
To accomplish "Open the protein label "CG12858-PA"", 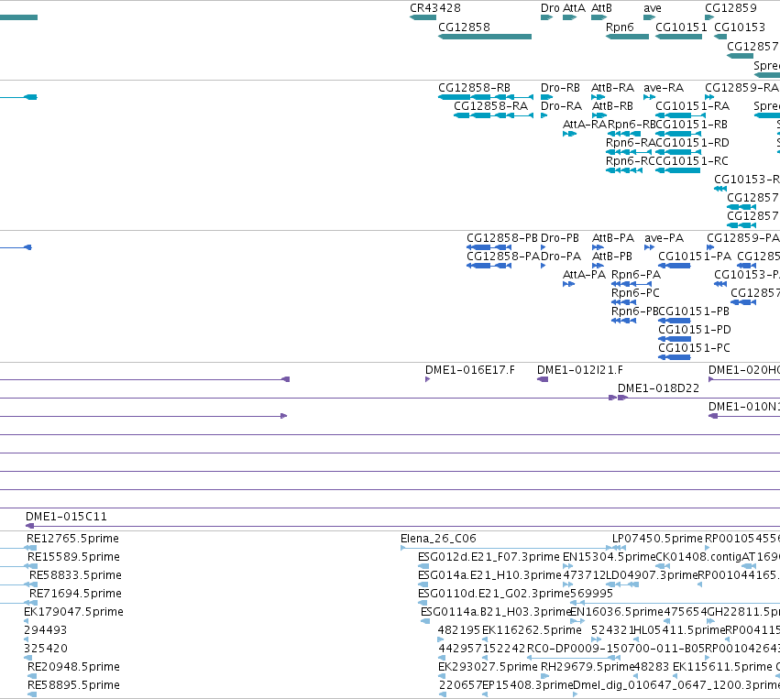I will click(x=503, y=257).
